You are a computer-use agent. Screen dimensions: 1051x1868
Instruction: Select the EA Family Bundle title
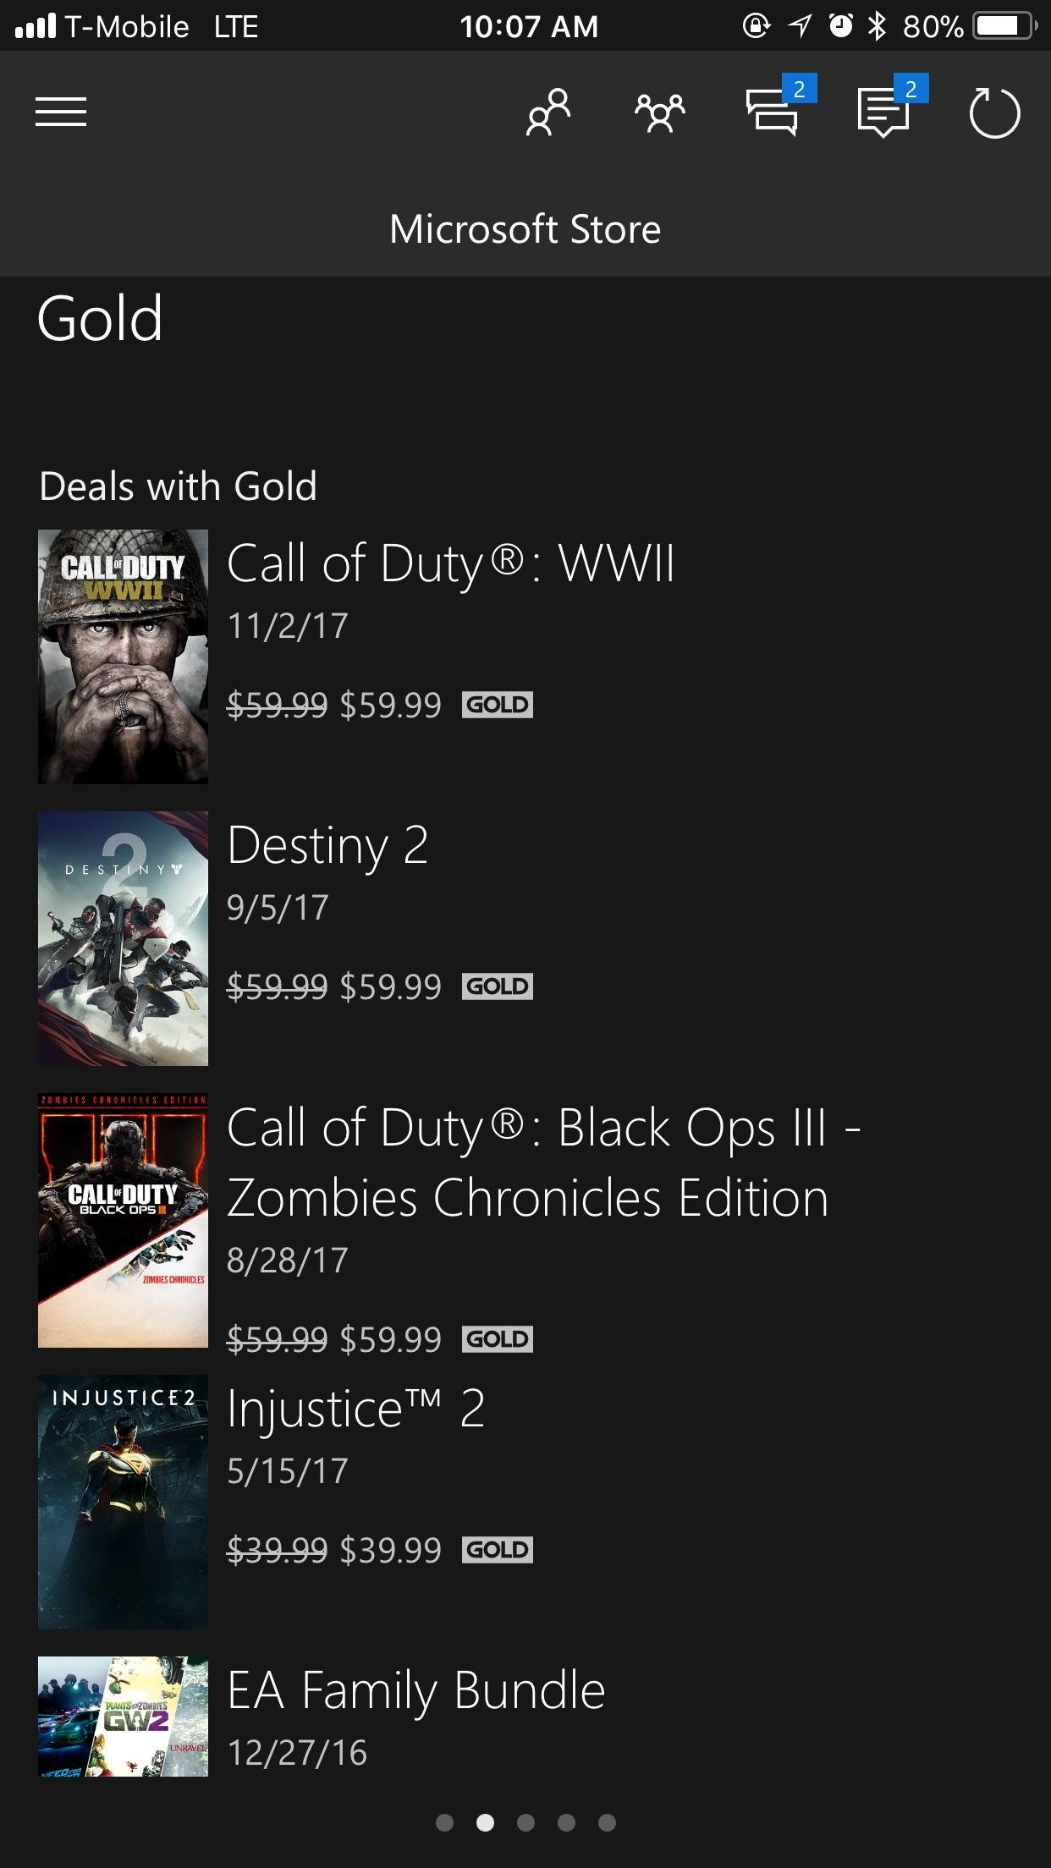416,1690
